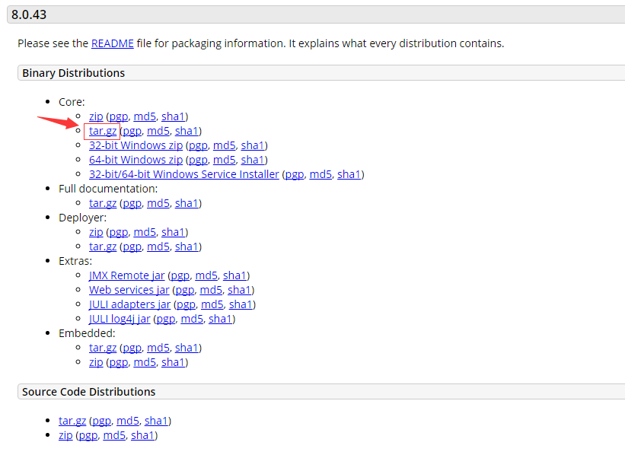Open the JMX Remote jar link
Image resolution: width=625 pixels, height=455 pixels.
(126, 275)
